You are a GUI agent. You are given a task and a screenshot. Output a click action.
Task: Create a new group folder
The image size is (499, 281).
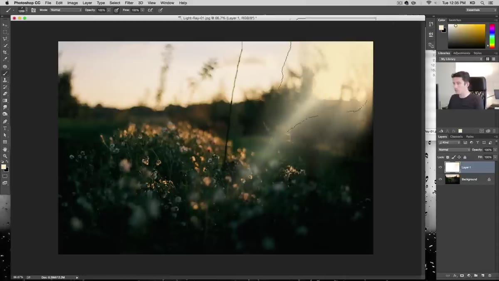[x=476, y=276]
